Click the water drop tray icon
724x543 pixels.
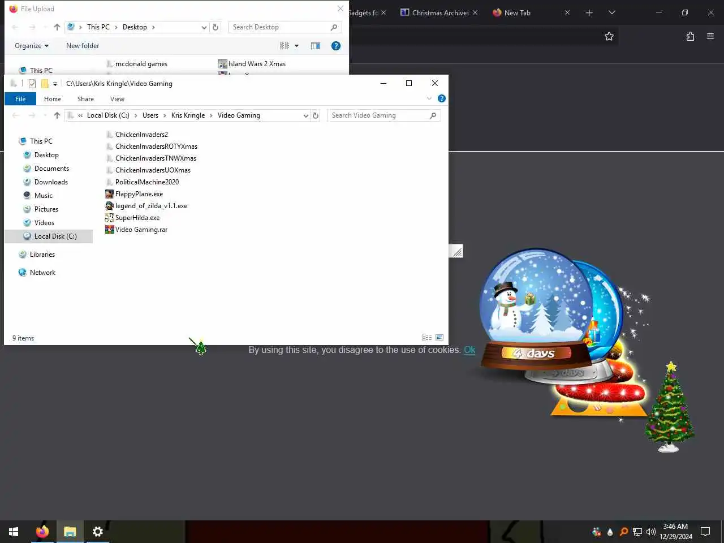[x=610, y=532]
